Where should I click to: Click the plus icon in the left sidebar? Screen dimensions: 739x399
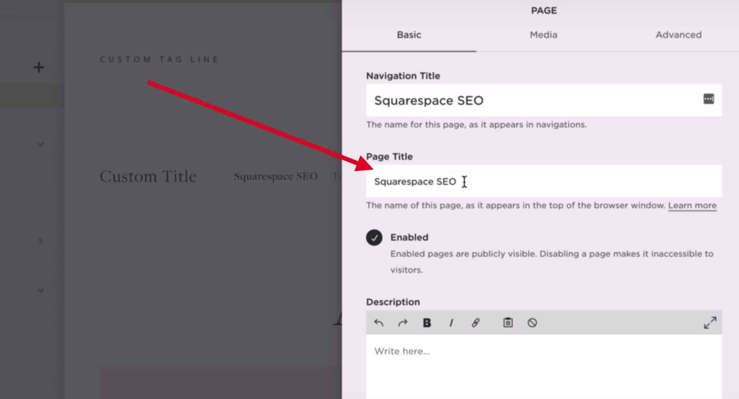[x=39, y=67]
